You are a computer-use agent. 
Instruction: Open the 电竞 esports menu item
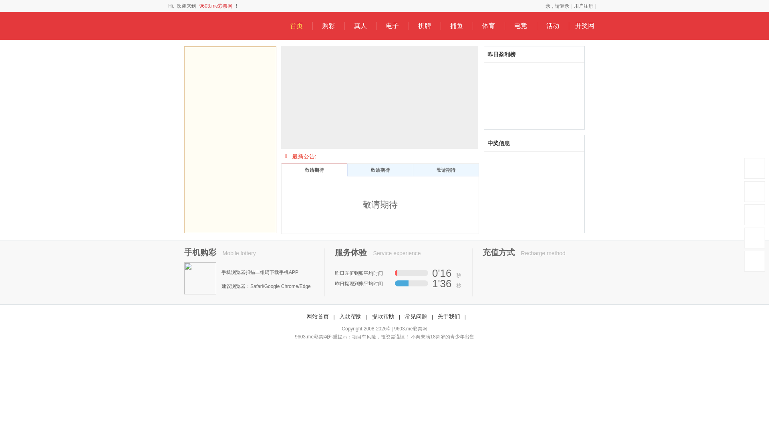pyautogui.click(x=521, y=26)
